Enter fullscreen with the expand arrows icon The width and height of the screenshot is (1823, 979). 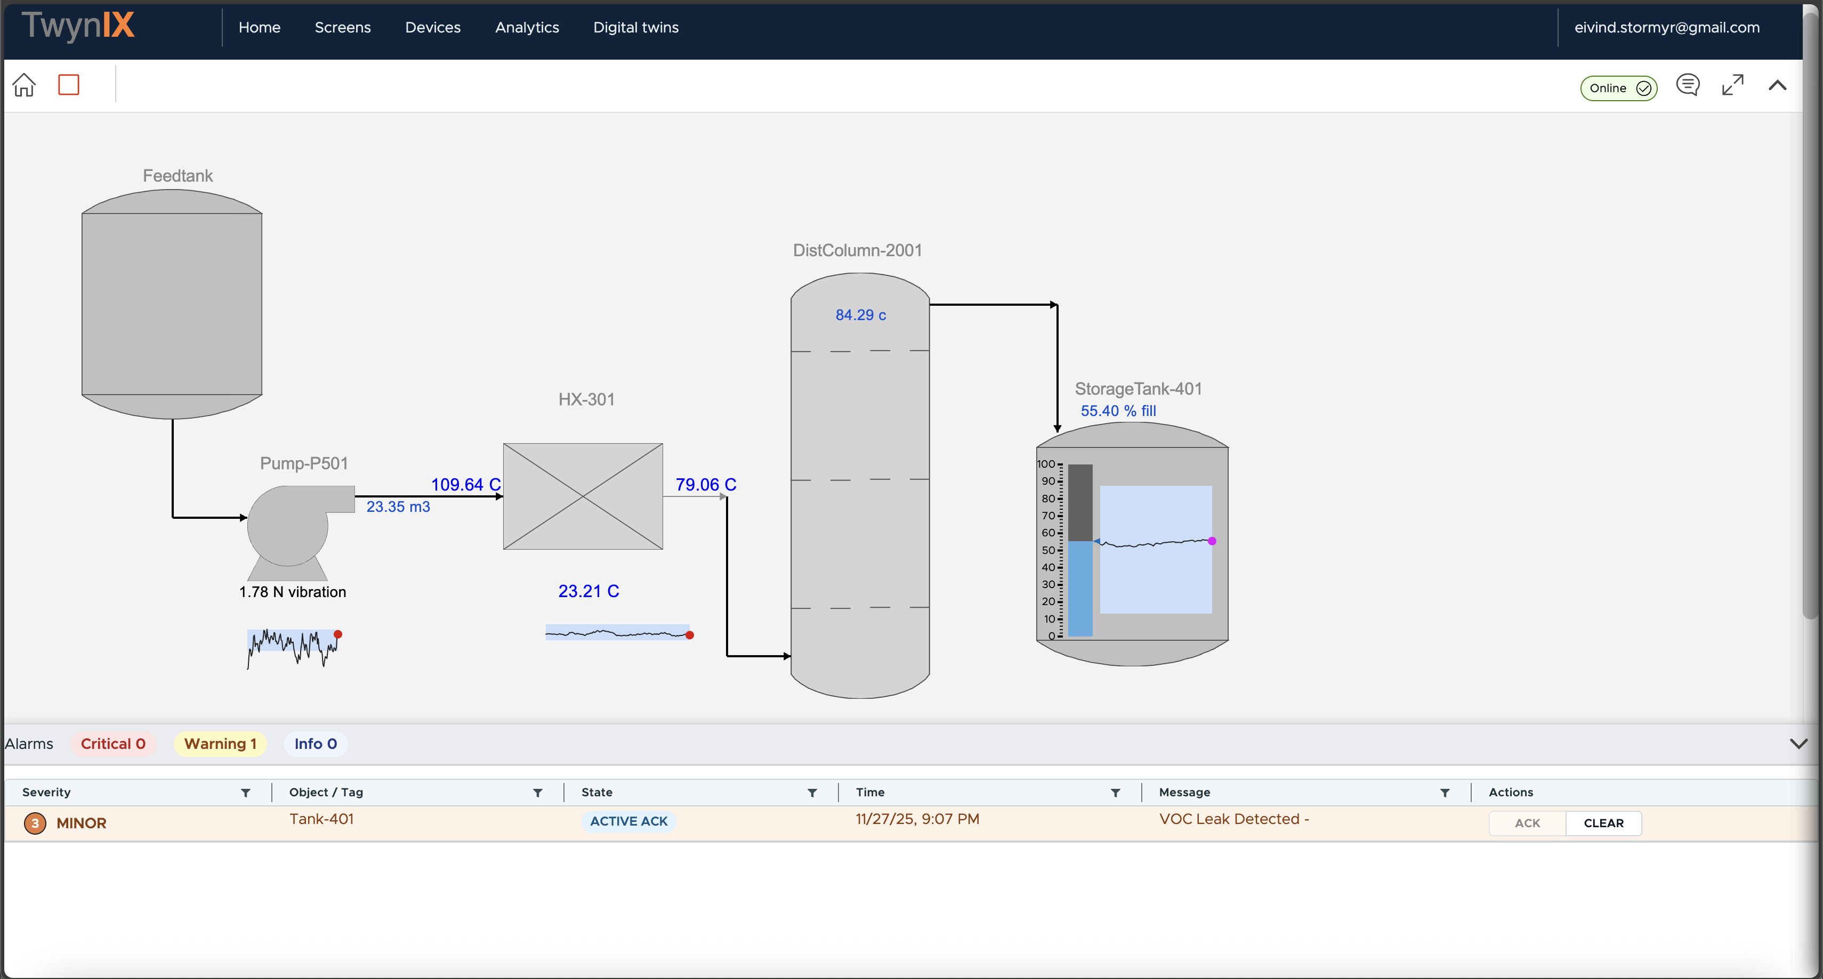point(1732,85)
